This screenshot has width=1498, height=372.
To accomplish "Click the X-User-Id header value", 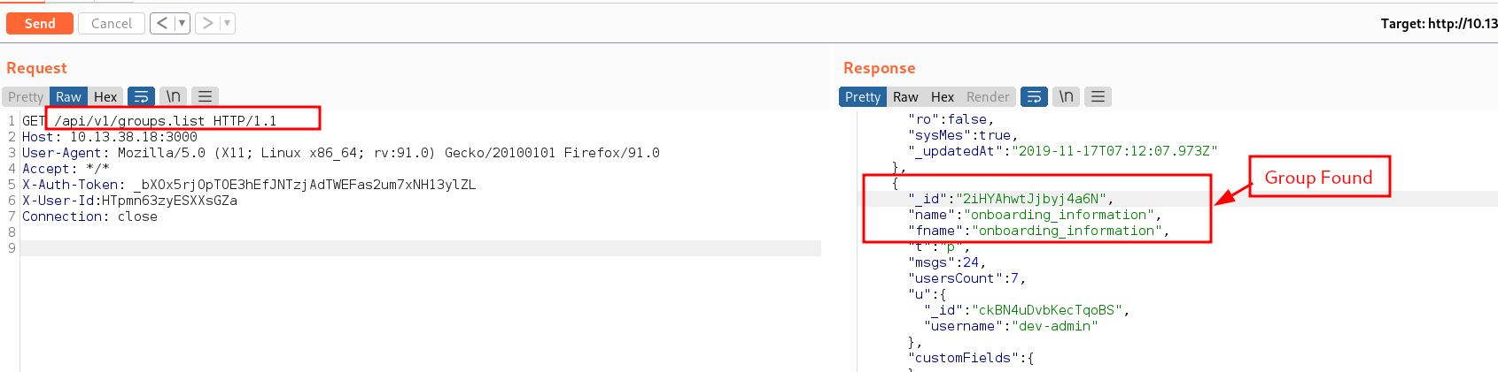I will pos(169,201).
